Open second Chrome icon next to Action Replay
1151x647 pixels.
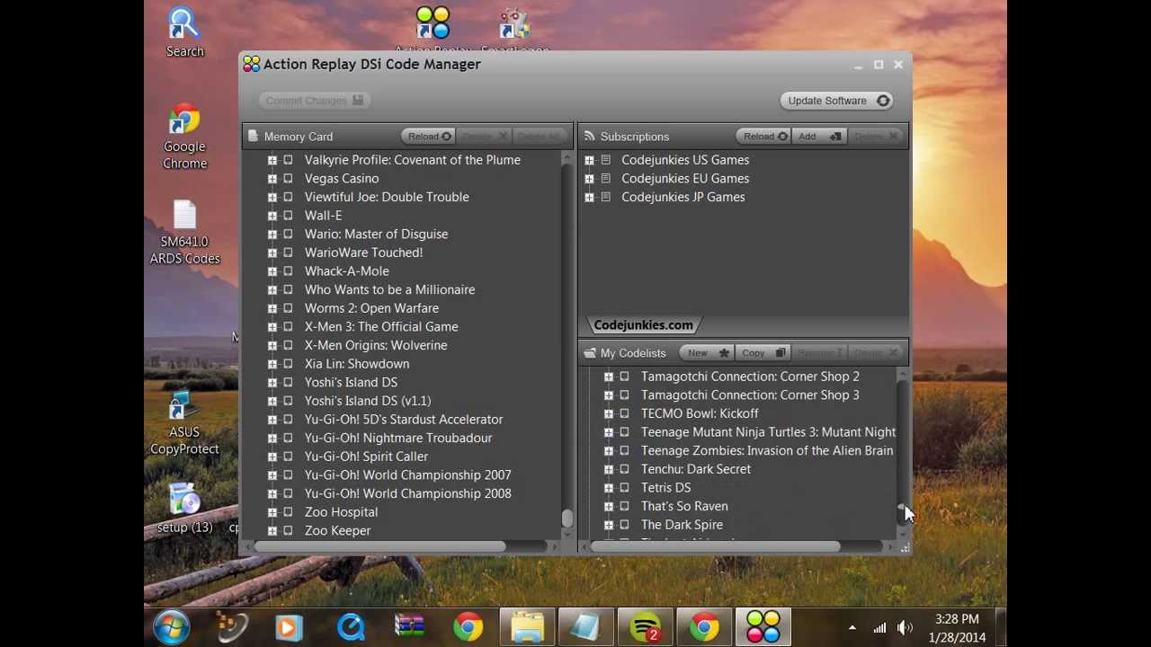point(704,627)
